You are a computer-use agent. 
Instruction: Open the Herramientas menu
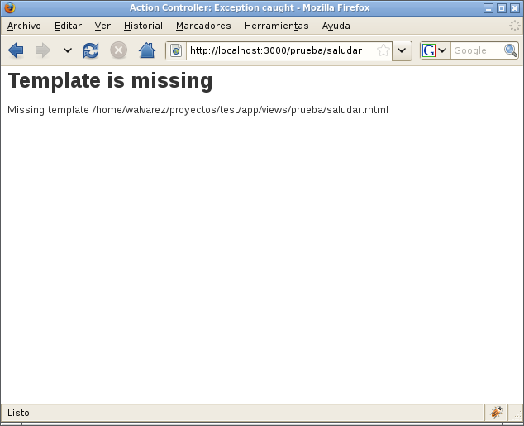[276, 26]
